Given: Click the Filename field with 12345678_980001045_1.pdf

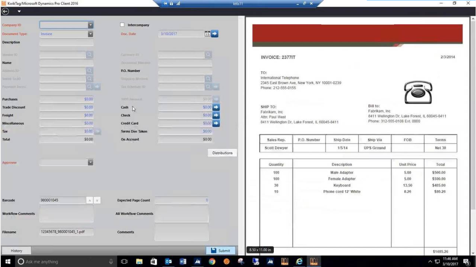Looking at the screenshot, I should [x=66, y=232].
